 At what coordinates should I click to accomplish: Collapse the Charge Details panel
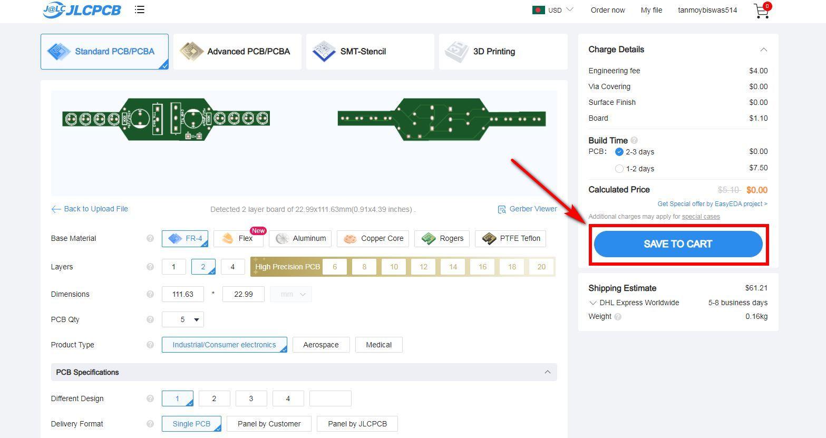763,50
